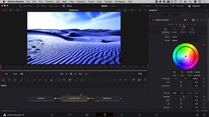Select the MediaIn1 node

(x=41, y=98)
